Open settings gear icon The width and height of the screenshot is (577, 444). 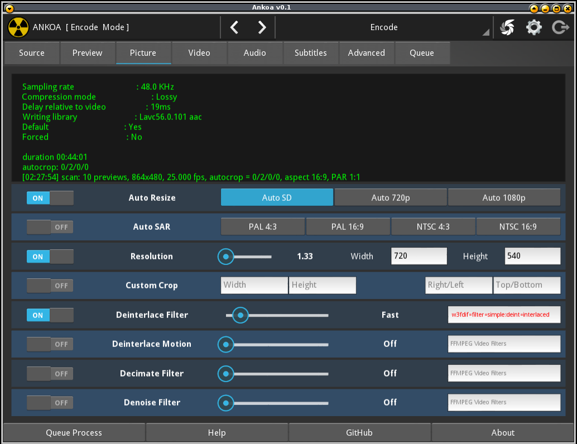click(x=533, y=27)
